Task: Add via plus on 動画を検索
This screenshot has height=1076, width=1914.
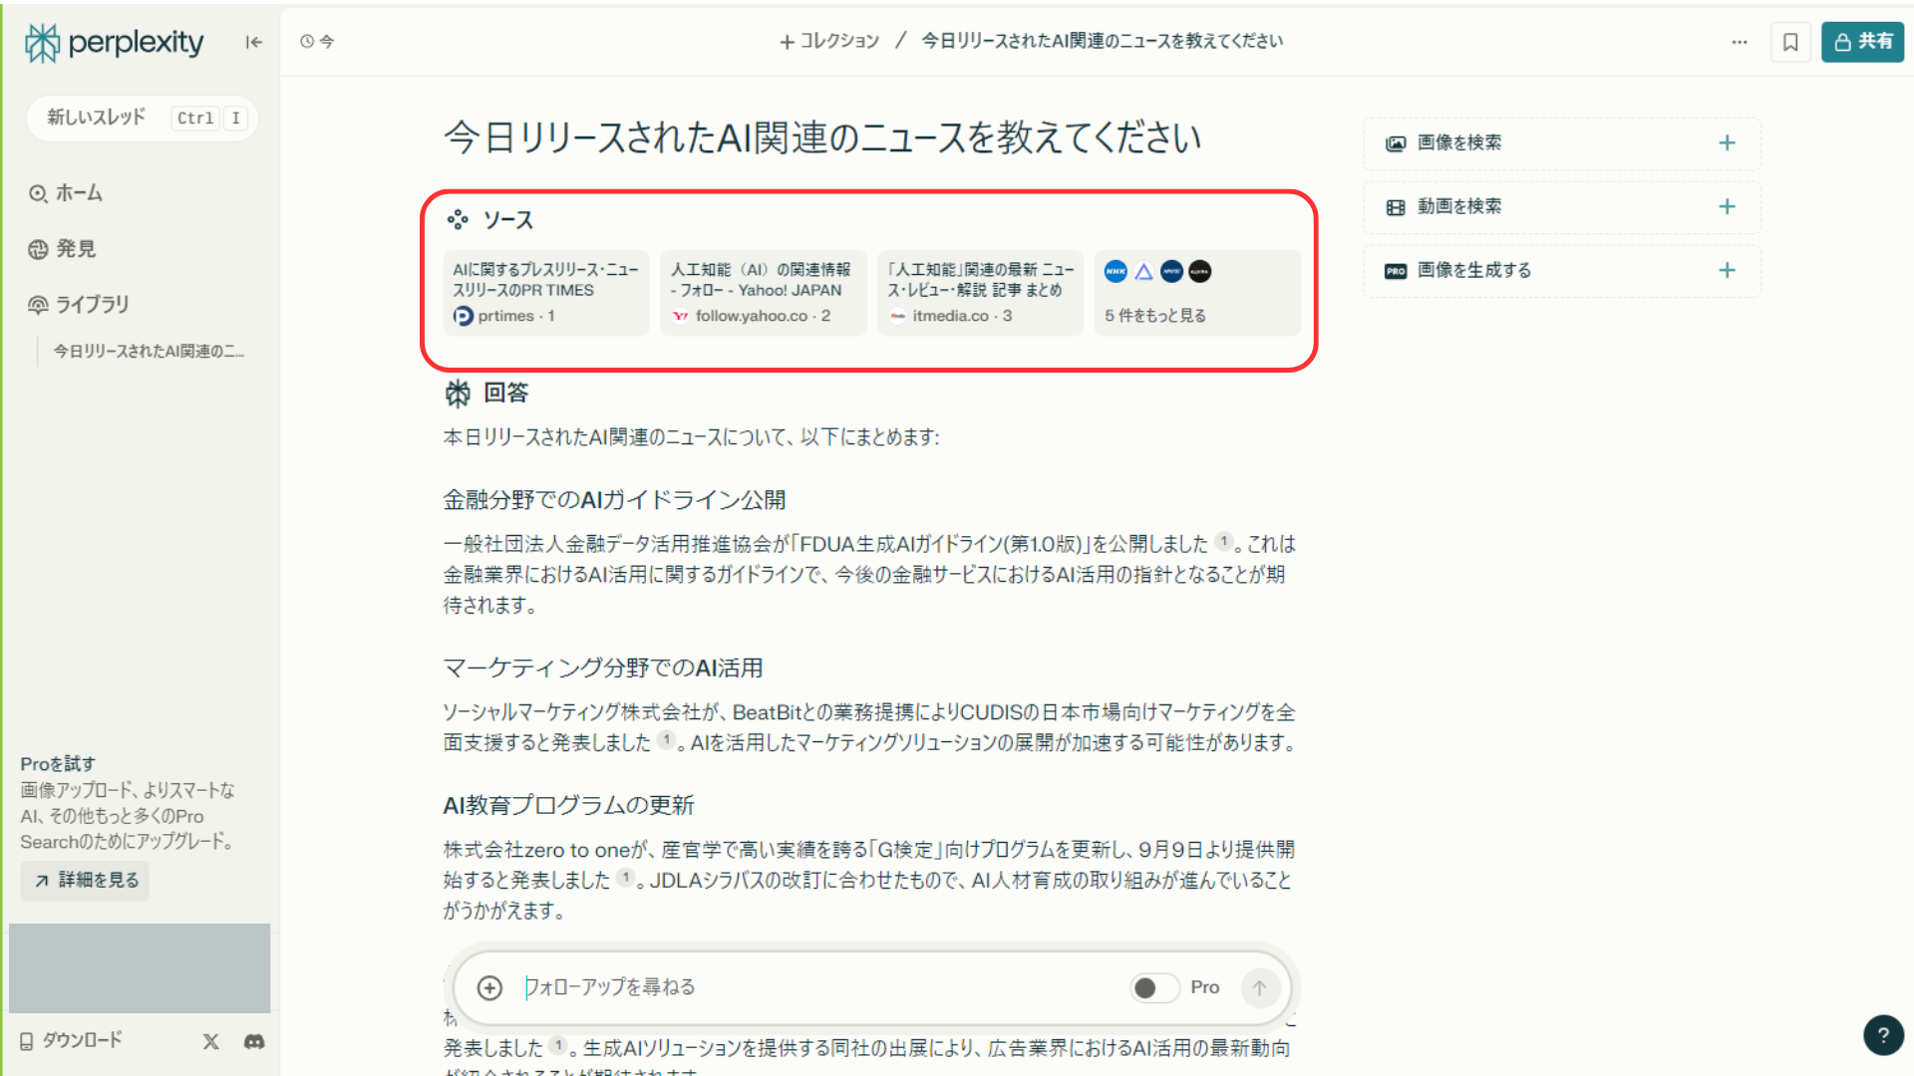Action: 1728,206
